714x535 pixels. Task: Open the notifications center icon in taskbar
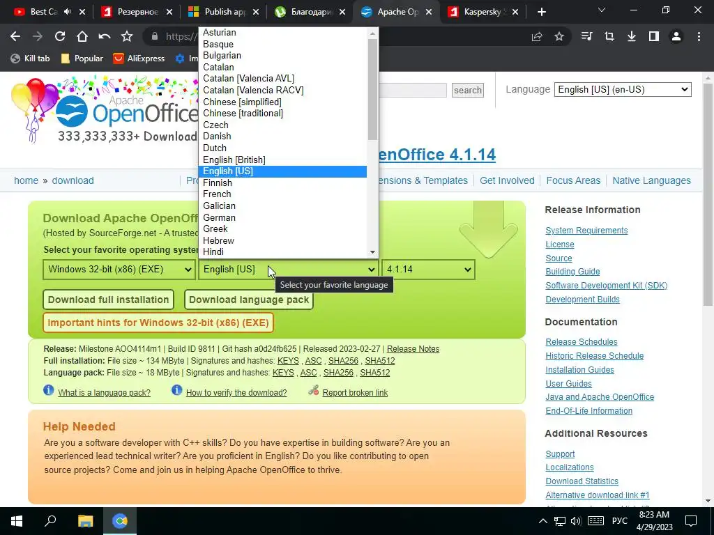click(x=691, y=521)
